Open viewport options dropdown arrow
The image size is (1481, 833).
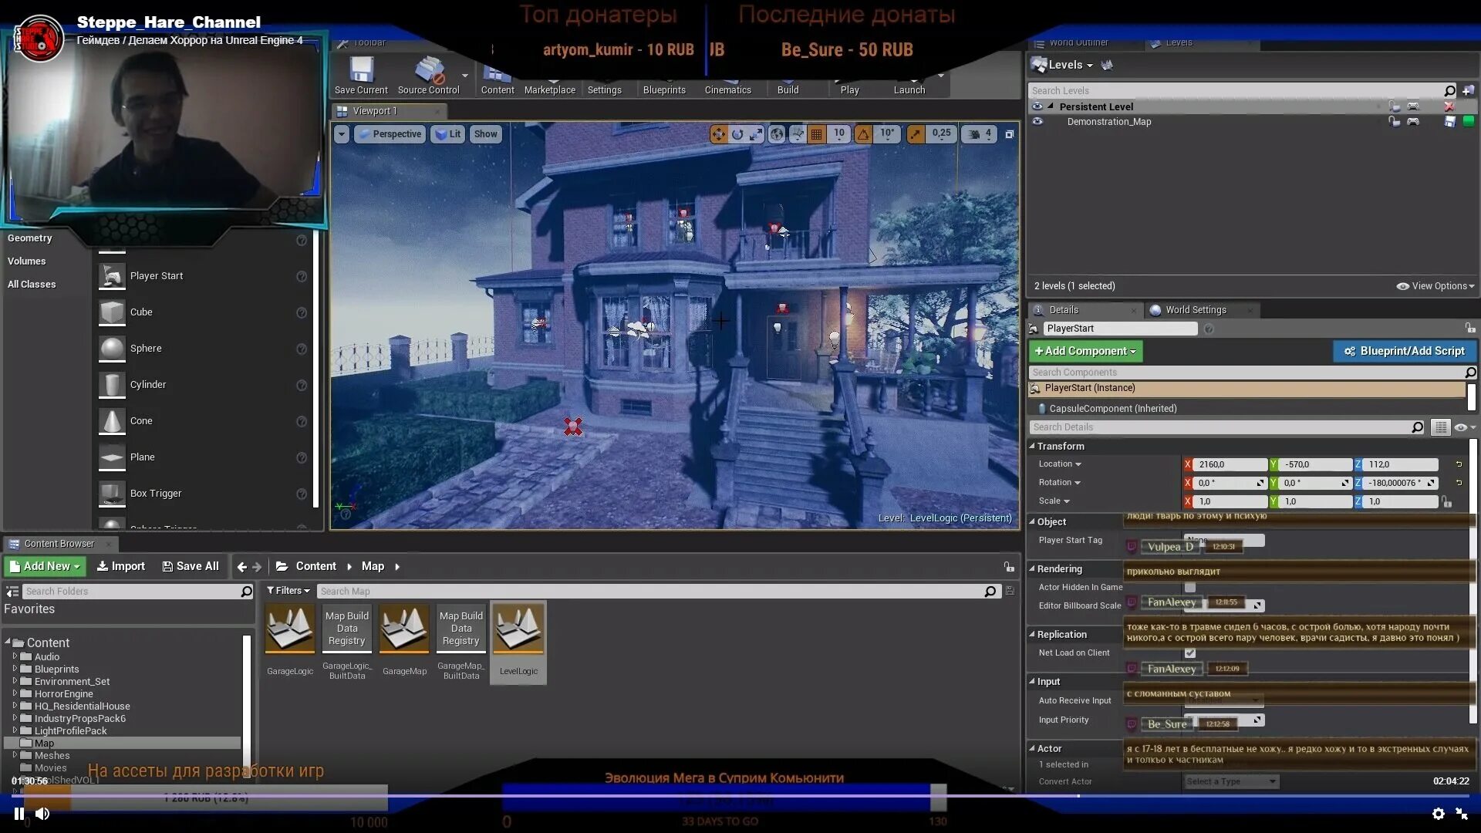click(341, 134)
